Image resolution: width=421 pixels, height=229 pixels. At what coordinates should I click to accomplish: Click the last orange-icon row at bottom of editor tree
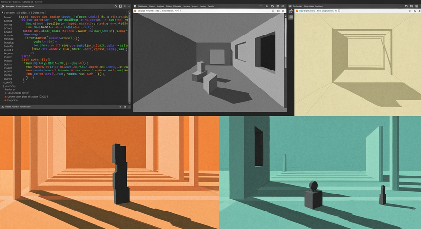point(11,100)
